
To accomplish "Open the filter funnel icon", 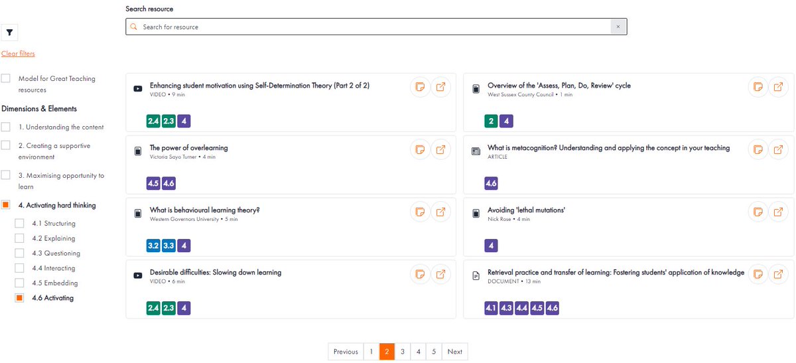I will click(x=10, y=32).
